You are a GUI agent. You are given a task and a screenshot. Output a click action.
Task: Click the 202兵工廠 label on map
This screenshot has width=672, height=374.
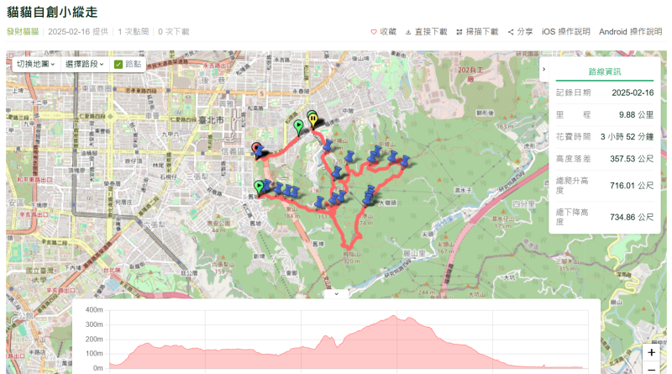tap(470, 74)
